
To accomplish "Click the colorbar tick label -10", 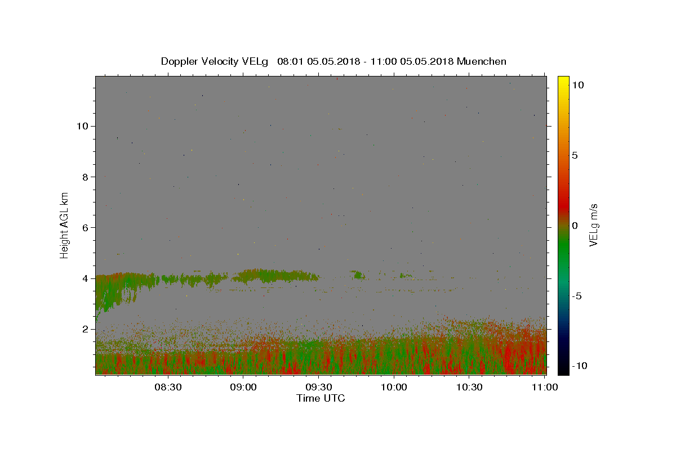I will 579,366.
